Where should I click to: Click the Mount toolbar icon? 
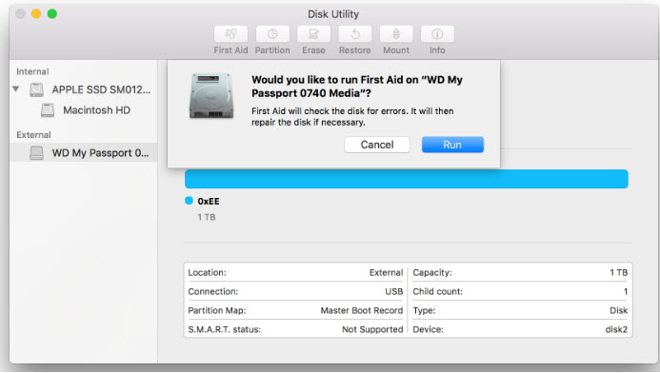pos(396,34)
